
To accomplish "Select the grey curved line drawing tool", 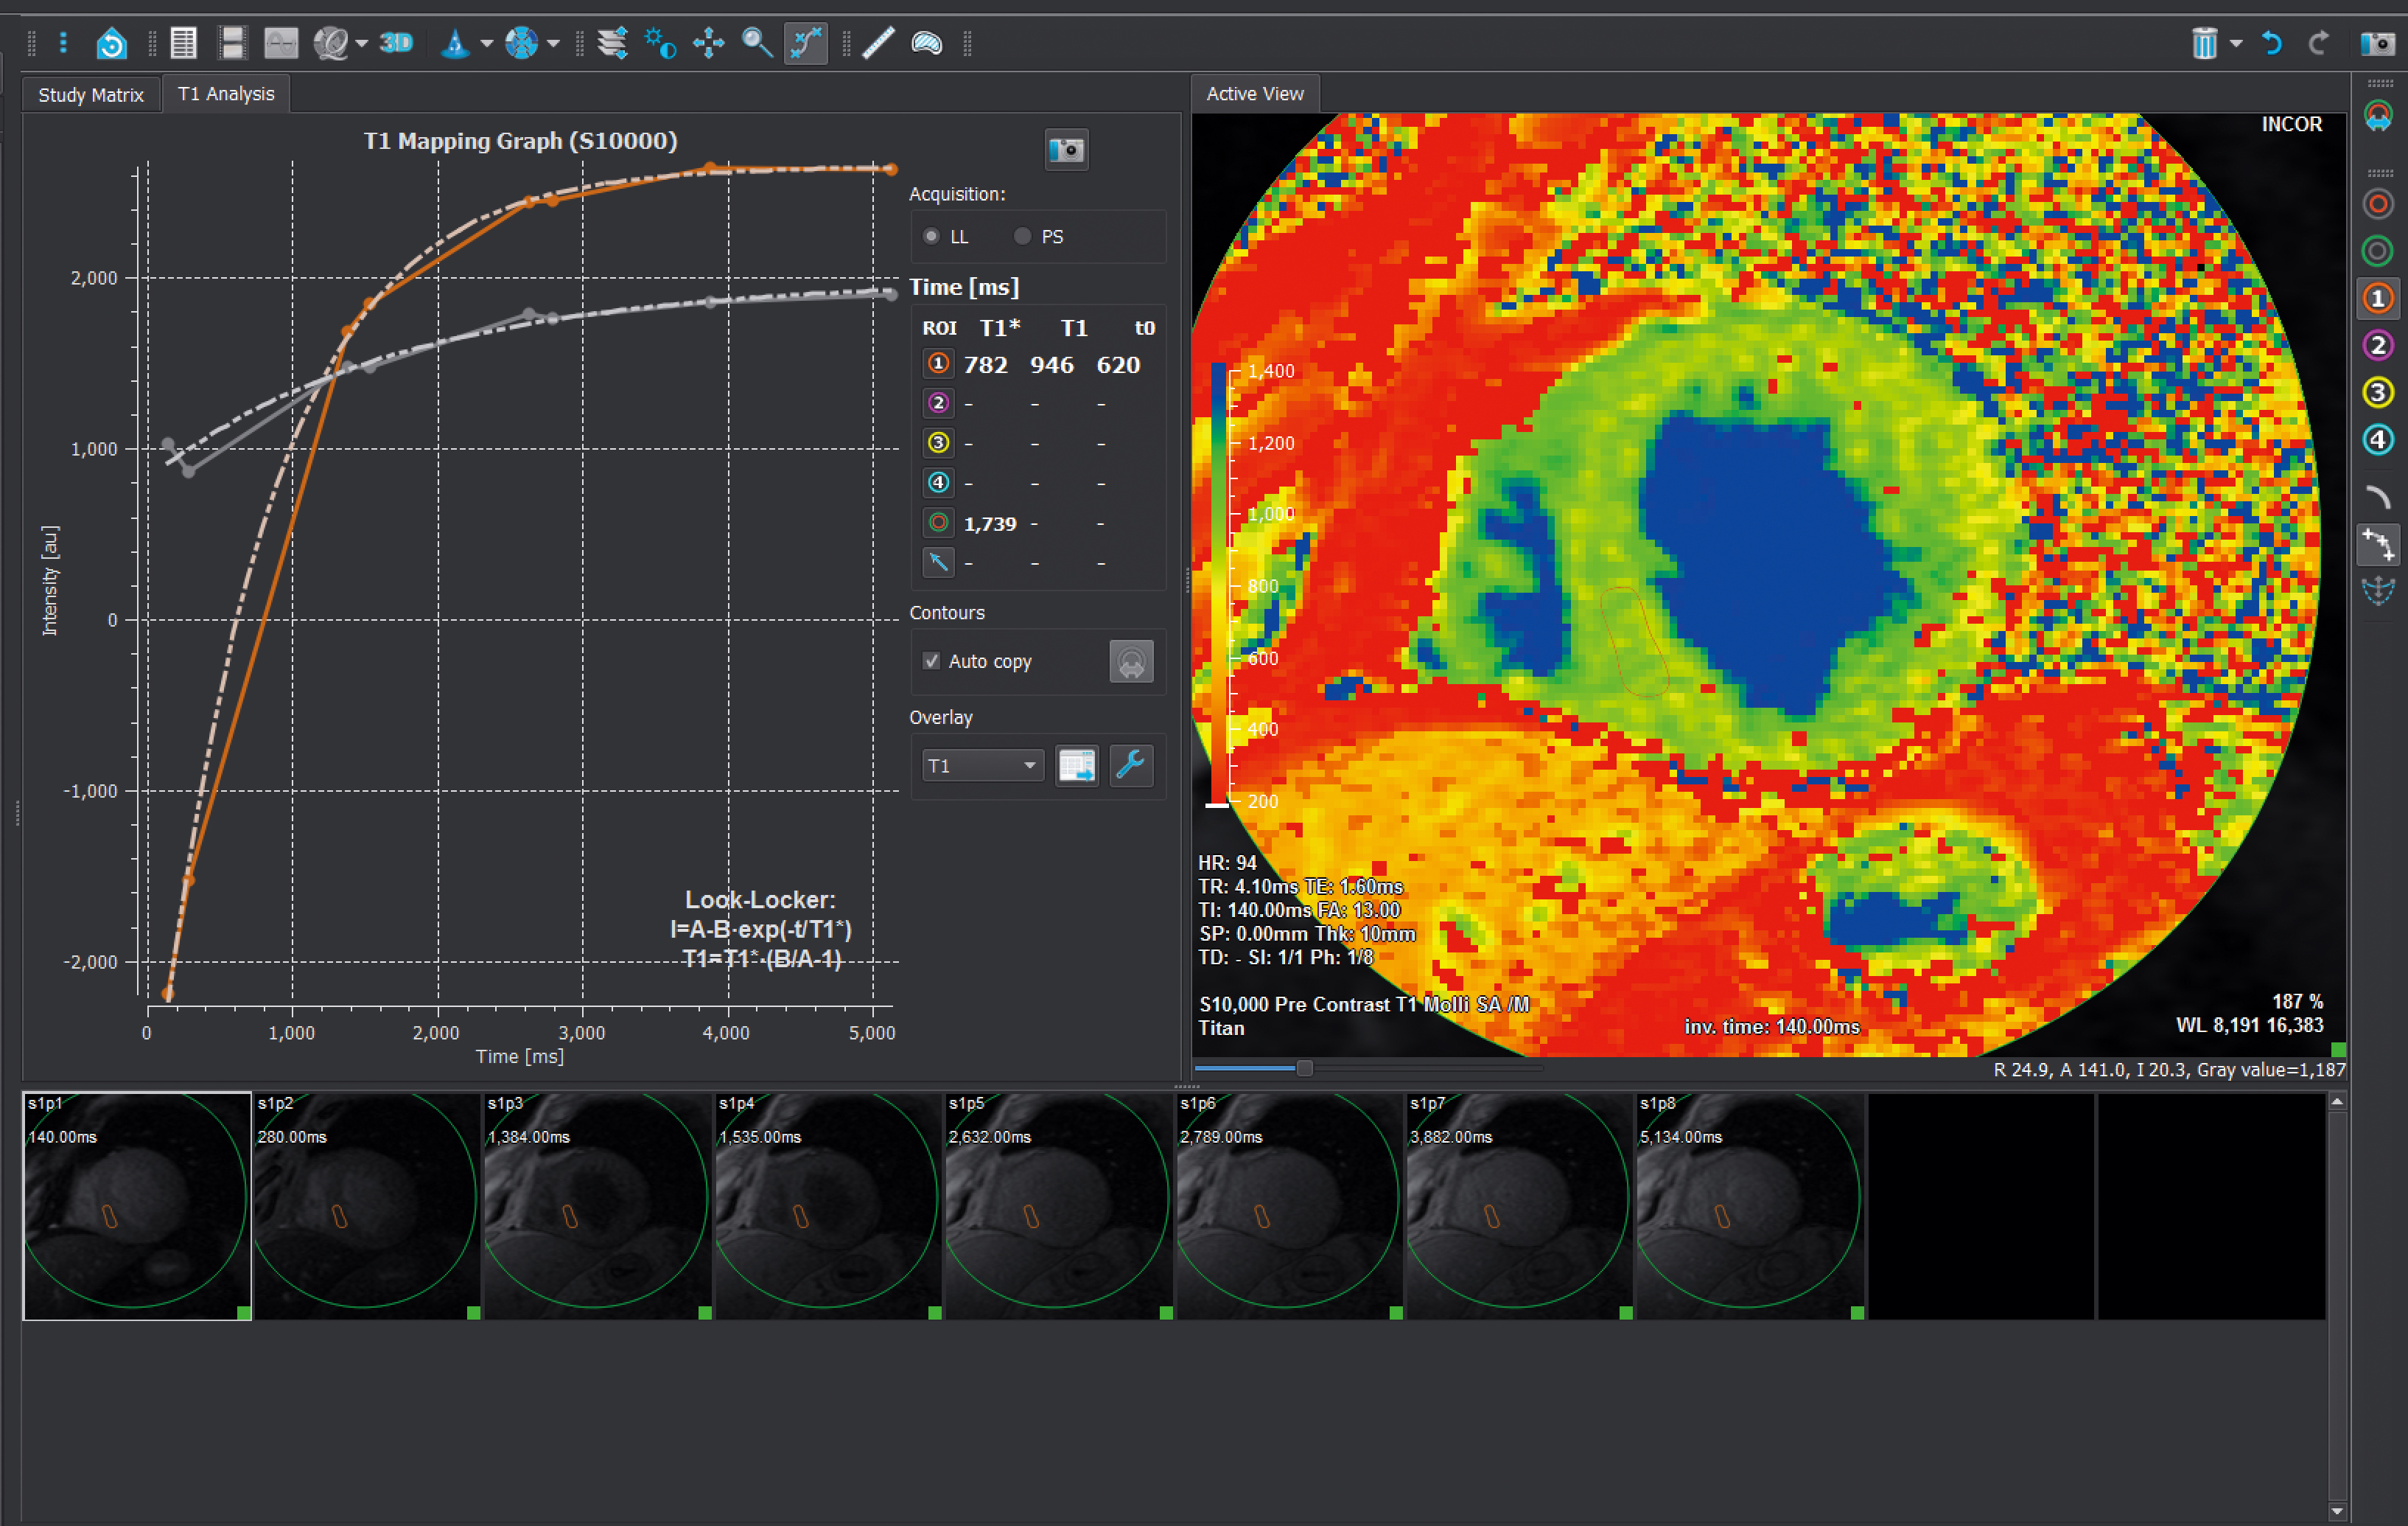I will 2379,496.
